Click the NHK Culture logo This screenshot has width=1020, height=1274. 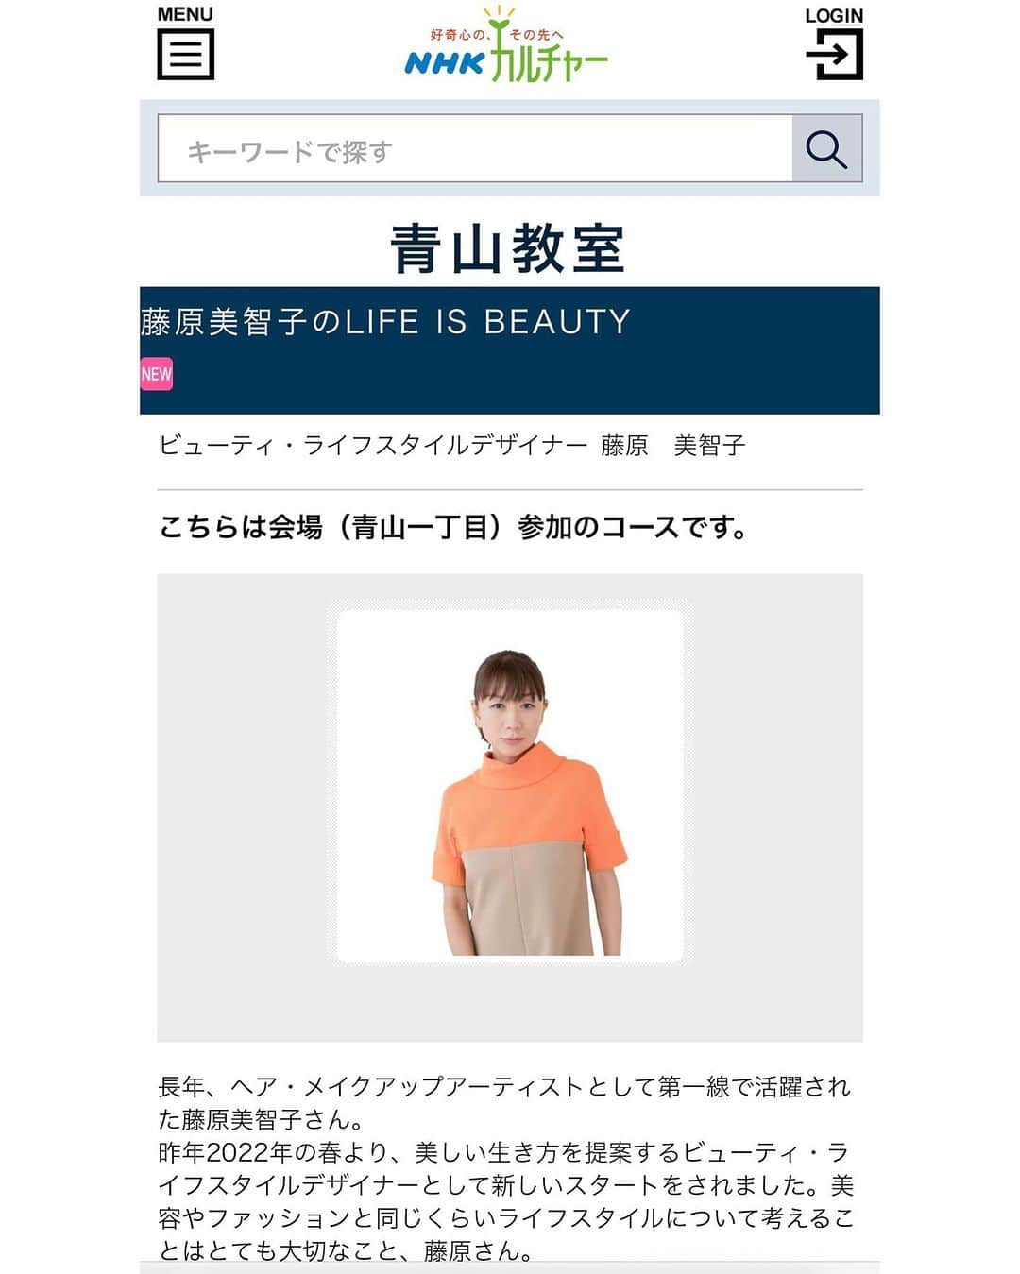click(x=506, y=47)
